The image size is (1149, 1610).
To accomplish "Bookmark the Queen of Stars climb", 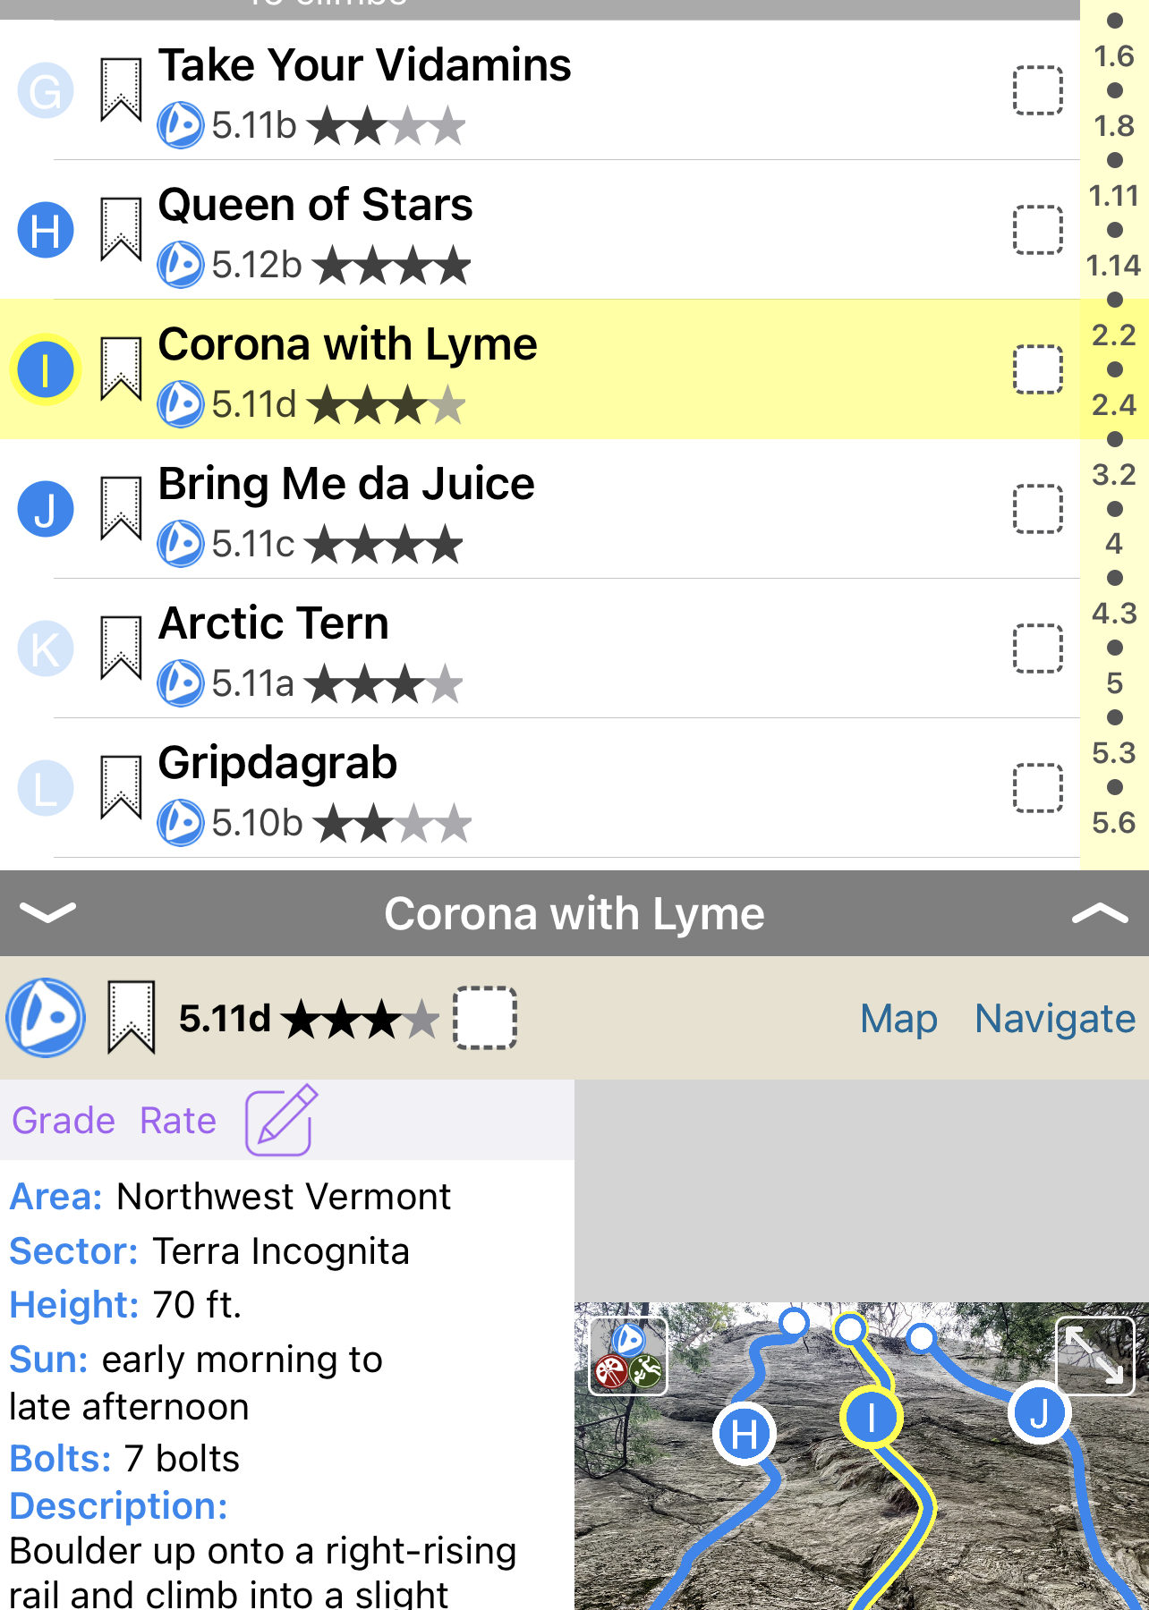I will click(121, 230).
